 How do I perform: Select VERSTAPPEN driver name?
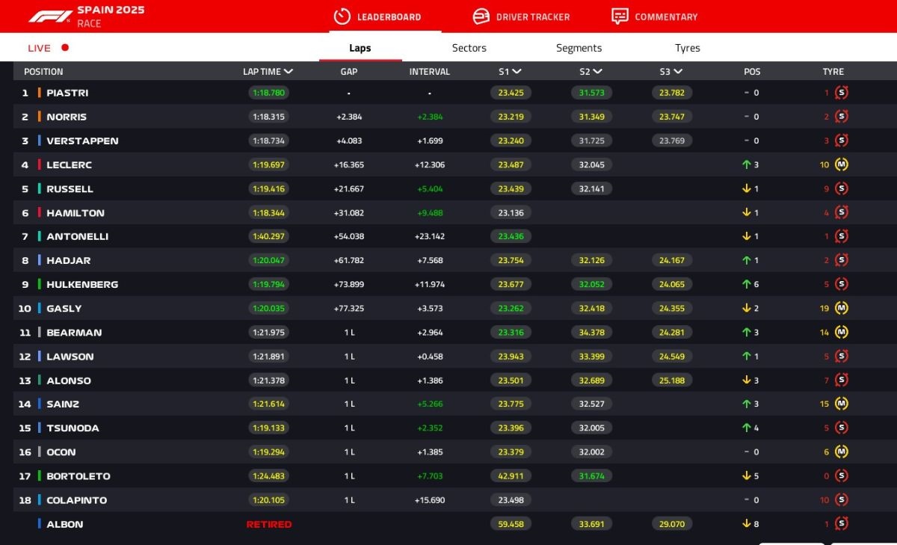click(82, 141)
